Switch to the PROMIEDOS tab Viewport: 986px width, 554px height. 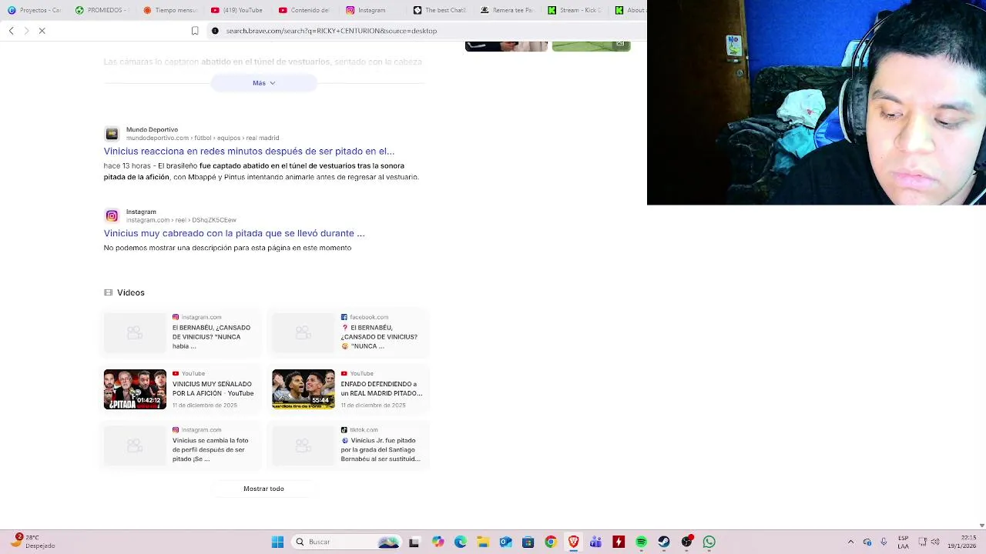(x=101, y=10)
